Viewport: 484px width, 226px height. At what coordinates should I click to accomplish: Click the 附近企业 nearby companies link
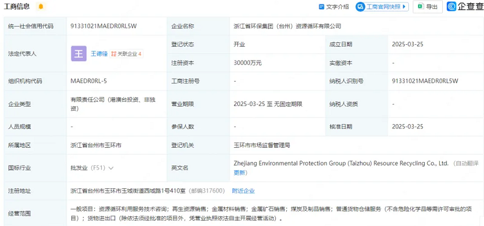tap(243, 191)
